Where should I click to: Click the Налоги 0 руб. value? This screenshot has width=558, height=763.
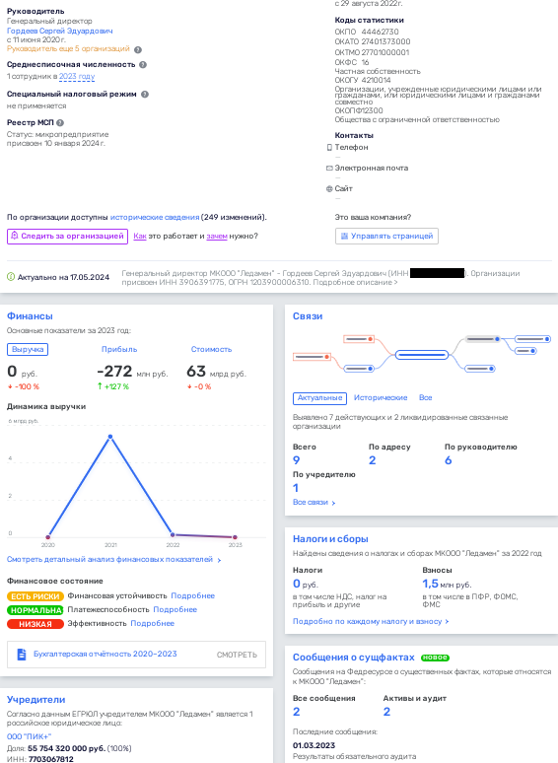(305, 584)
